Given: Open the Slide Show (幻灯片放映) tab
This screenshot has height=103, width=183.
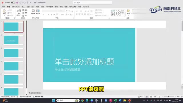Looking at the screenshot, I should (x=49, y=7).
